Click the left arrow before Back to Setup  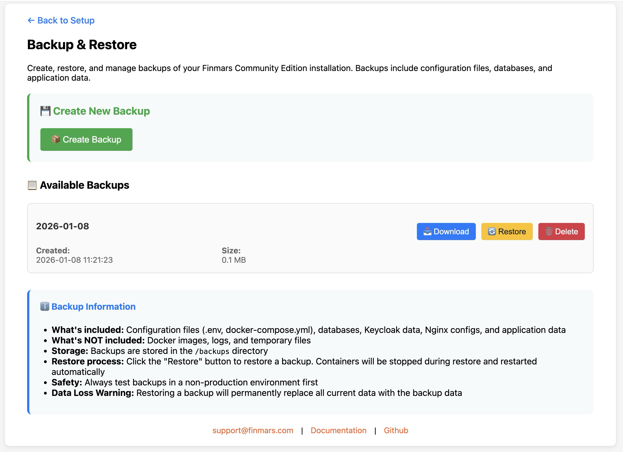pyautogui.click(x=31, y=20)
